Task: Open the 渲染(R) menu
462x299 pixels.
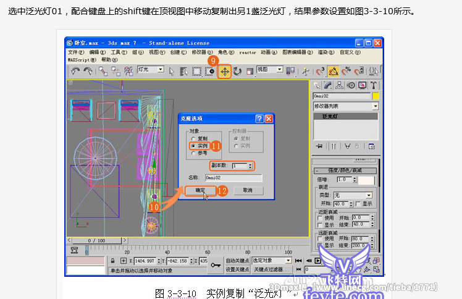Action: 326,52
